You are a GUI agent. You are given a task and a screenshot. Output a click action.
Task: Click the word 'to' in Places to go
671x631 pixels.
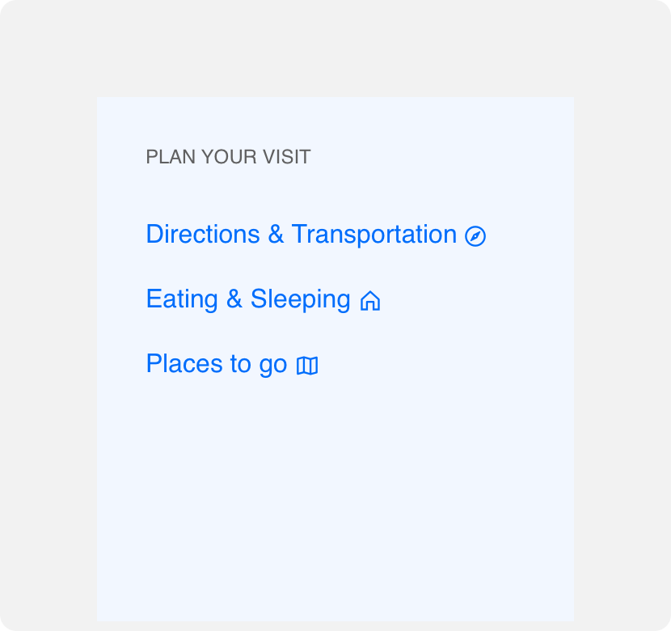click(240, 364)
